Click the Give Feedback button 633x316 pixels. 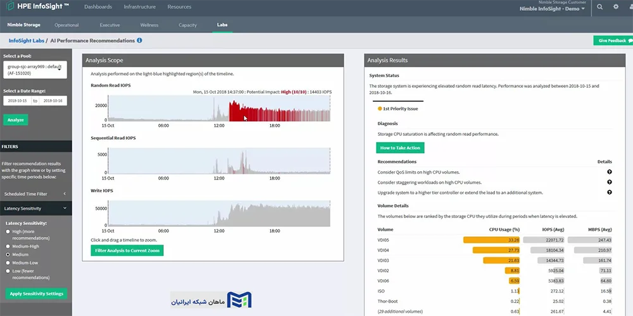[613, 40]
